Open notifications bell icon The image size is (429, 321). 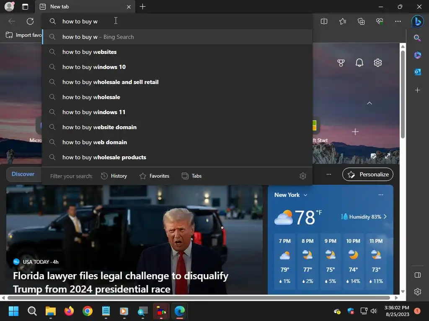[x=359, y=63]
